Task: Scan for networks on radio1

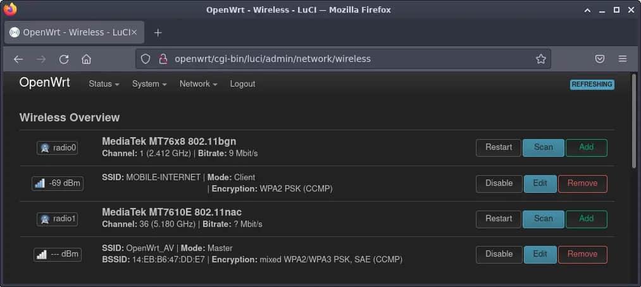Action: [543, 219]
